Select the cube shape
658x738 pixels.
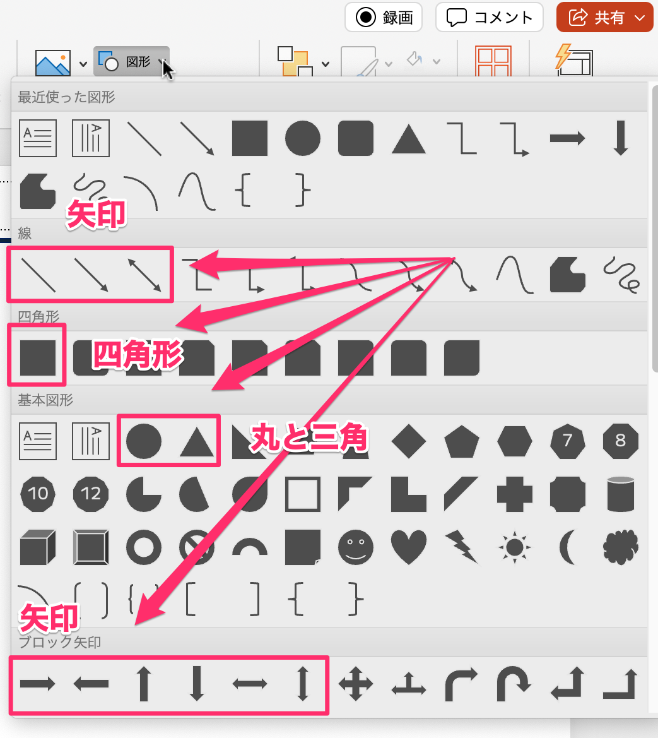point(38,547)
